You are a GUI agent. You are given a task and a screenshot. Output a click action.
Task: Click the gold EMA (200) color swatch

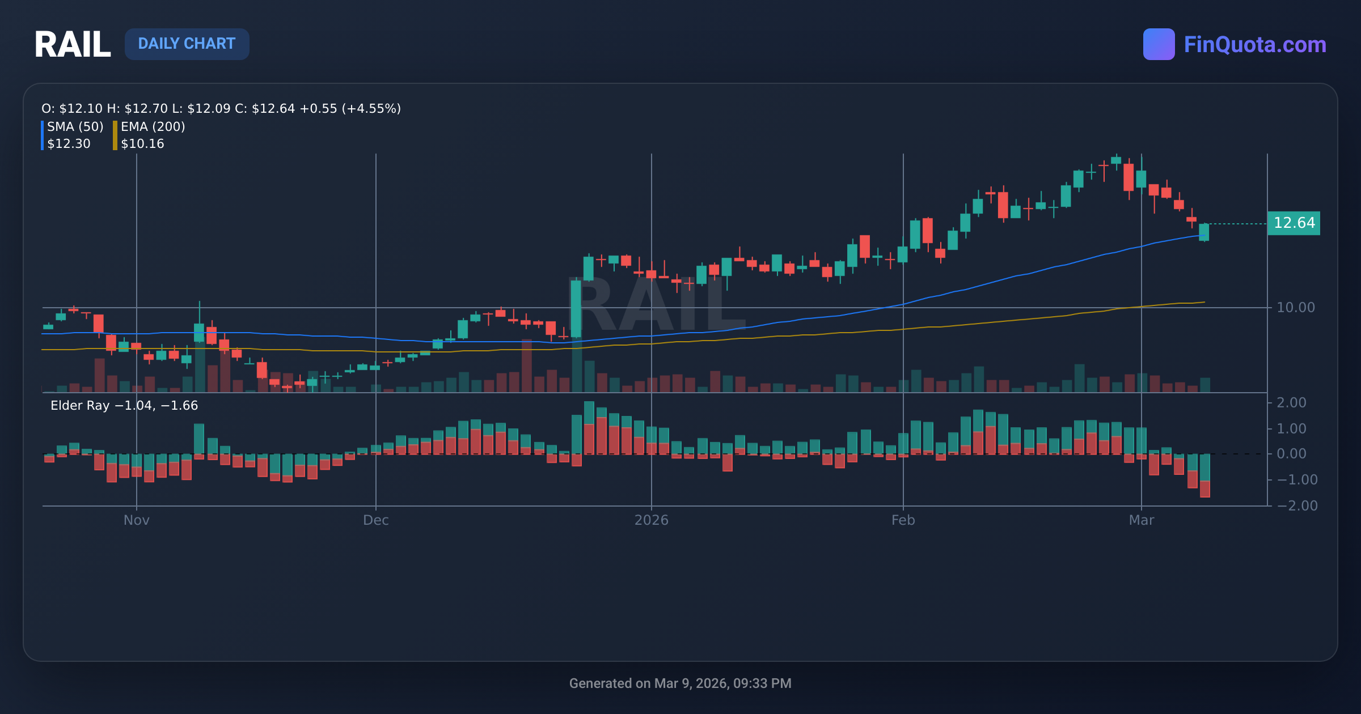[x=115, y=135]
